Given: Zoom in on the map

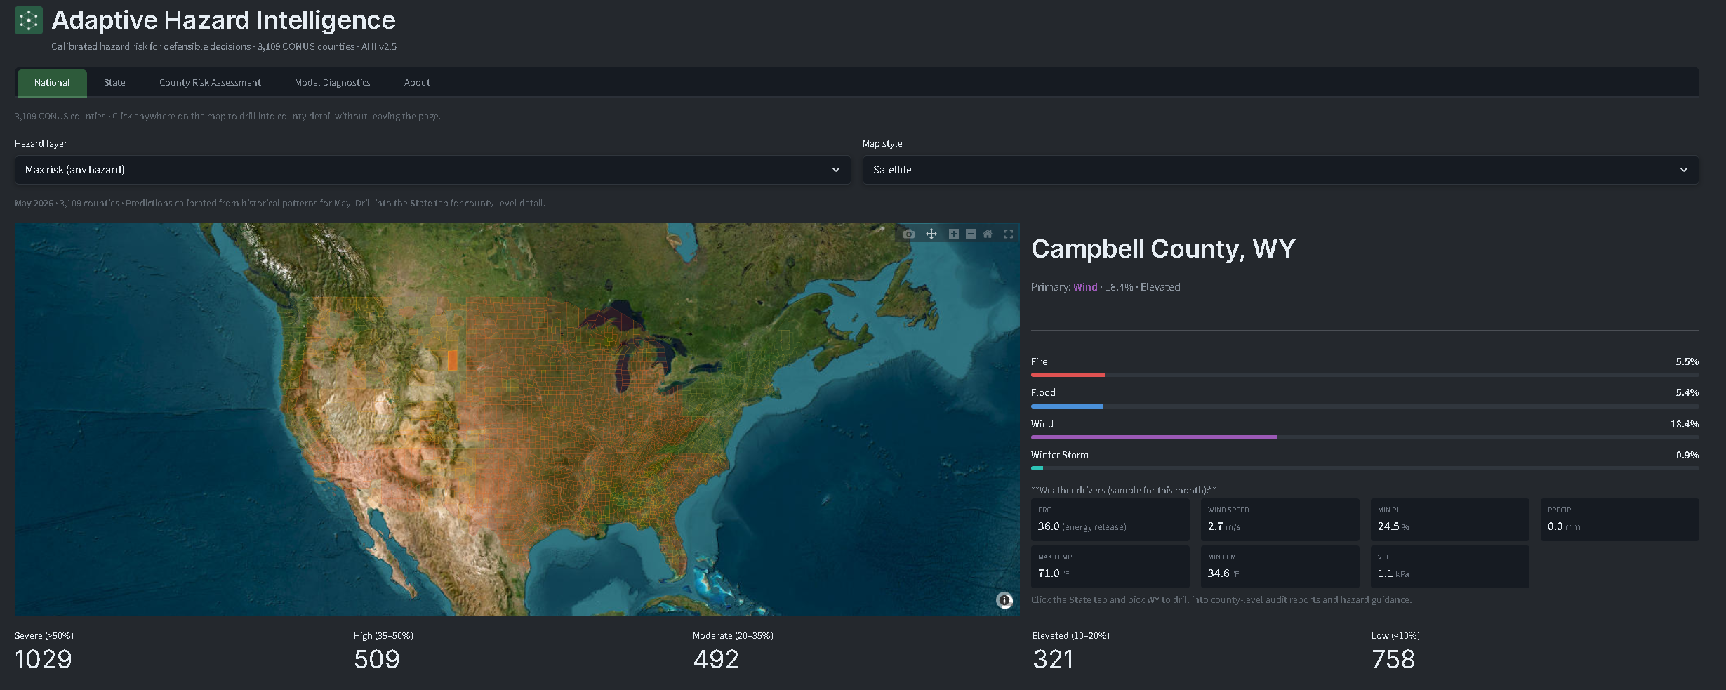Looking at the screenshot, I should pos(953,234).
